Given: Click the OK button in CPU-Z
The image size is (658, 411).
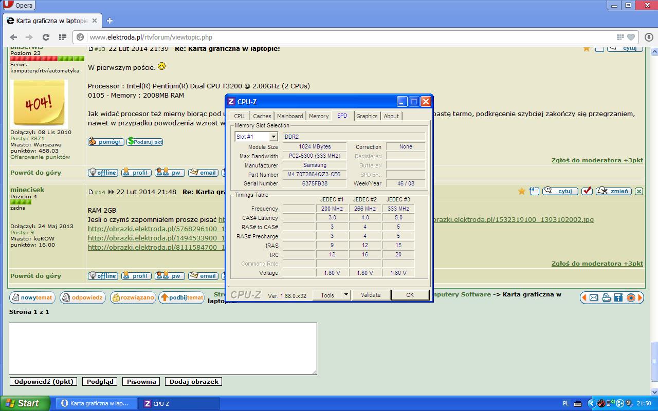Looking at the screenshot, I should (x=410, y=295).
